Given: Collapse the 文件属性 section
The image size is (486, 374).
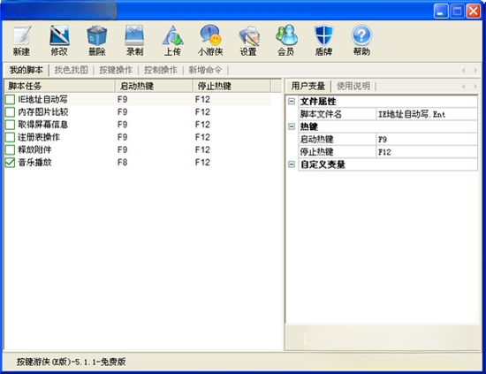Looking at the screenshot, I should click(292, 102).
